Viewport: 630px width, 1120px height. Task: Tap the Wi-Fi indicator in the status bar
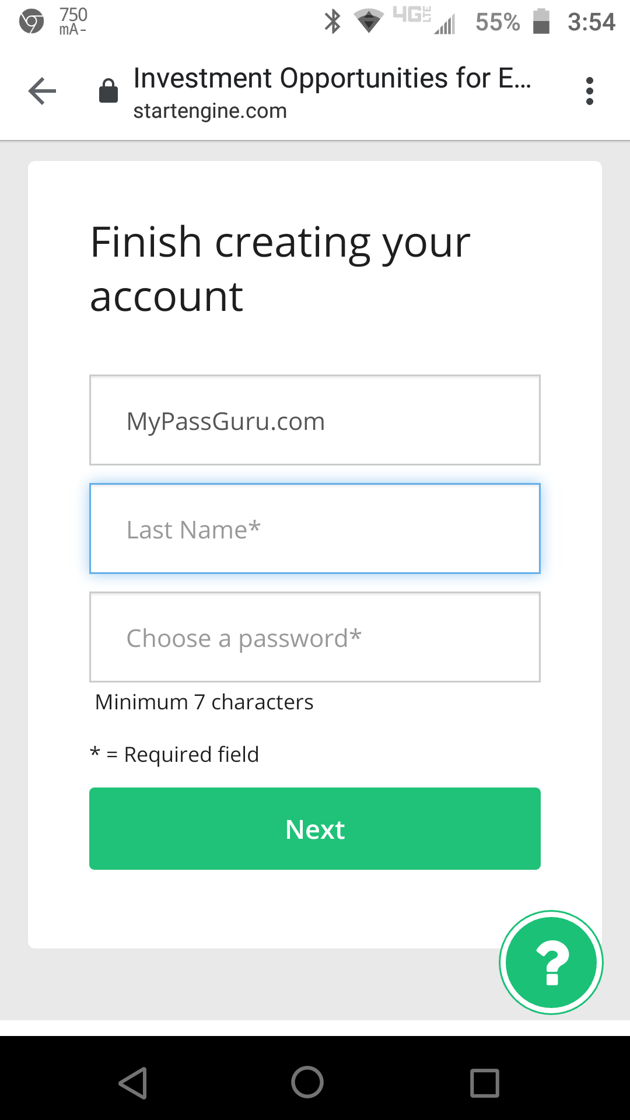pos(369,21)
